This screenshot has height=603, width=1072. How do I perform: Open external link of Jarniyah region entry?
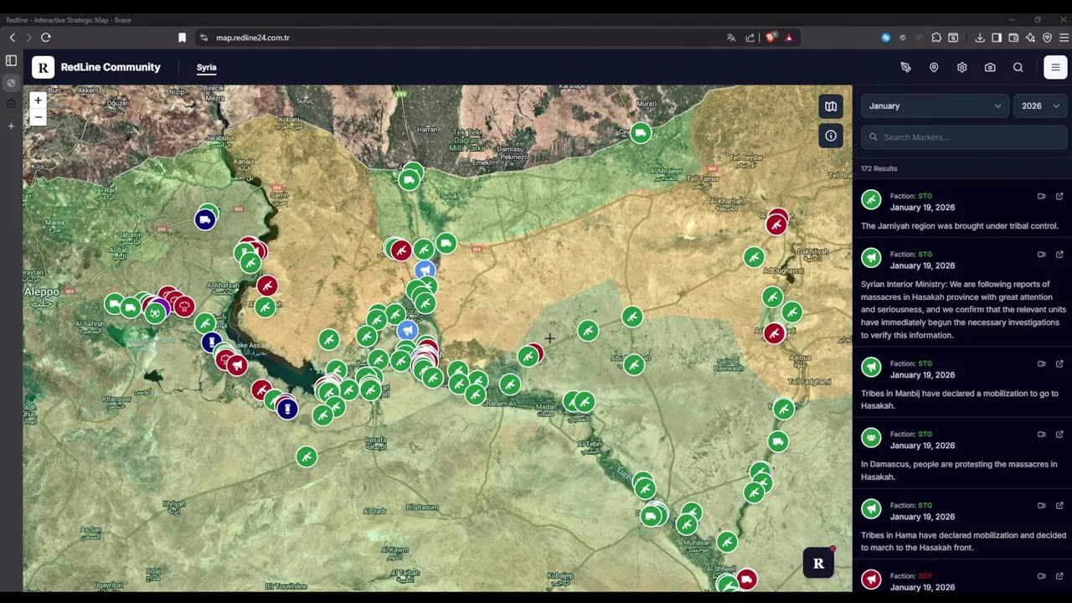click(1059, 196)
